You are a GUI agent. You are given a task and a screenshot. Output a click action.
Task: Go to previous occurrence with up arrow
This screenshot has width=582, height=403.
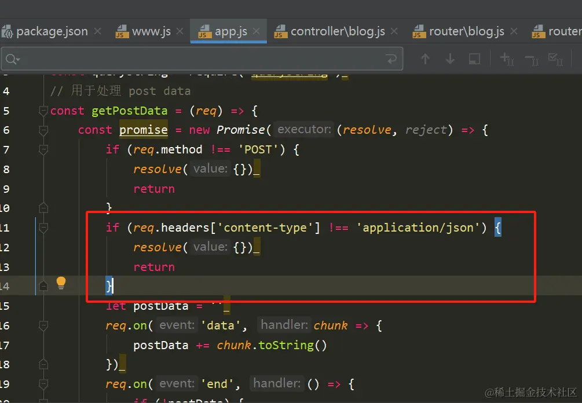pos(426,58)
